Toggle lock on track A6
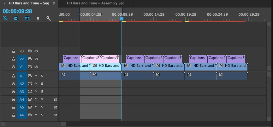273x127 pixels. (13, 115)
